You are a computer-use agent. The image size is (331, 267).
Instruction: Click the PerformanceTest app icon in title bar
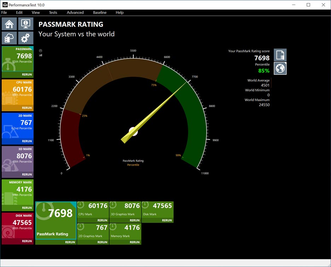pos(5,5)
